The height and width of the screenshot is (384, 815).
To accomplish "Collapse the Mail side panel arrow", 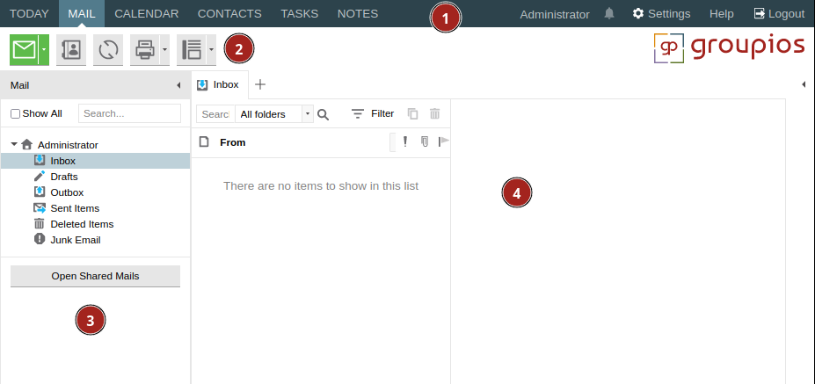I will (178, 85).
